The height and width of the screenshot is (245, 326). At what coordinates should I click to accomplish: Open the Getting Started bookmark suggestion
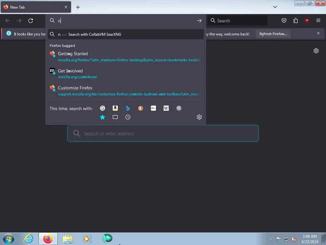point(125,57)
